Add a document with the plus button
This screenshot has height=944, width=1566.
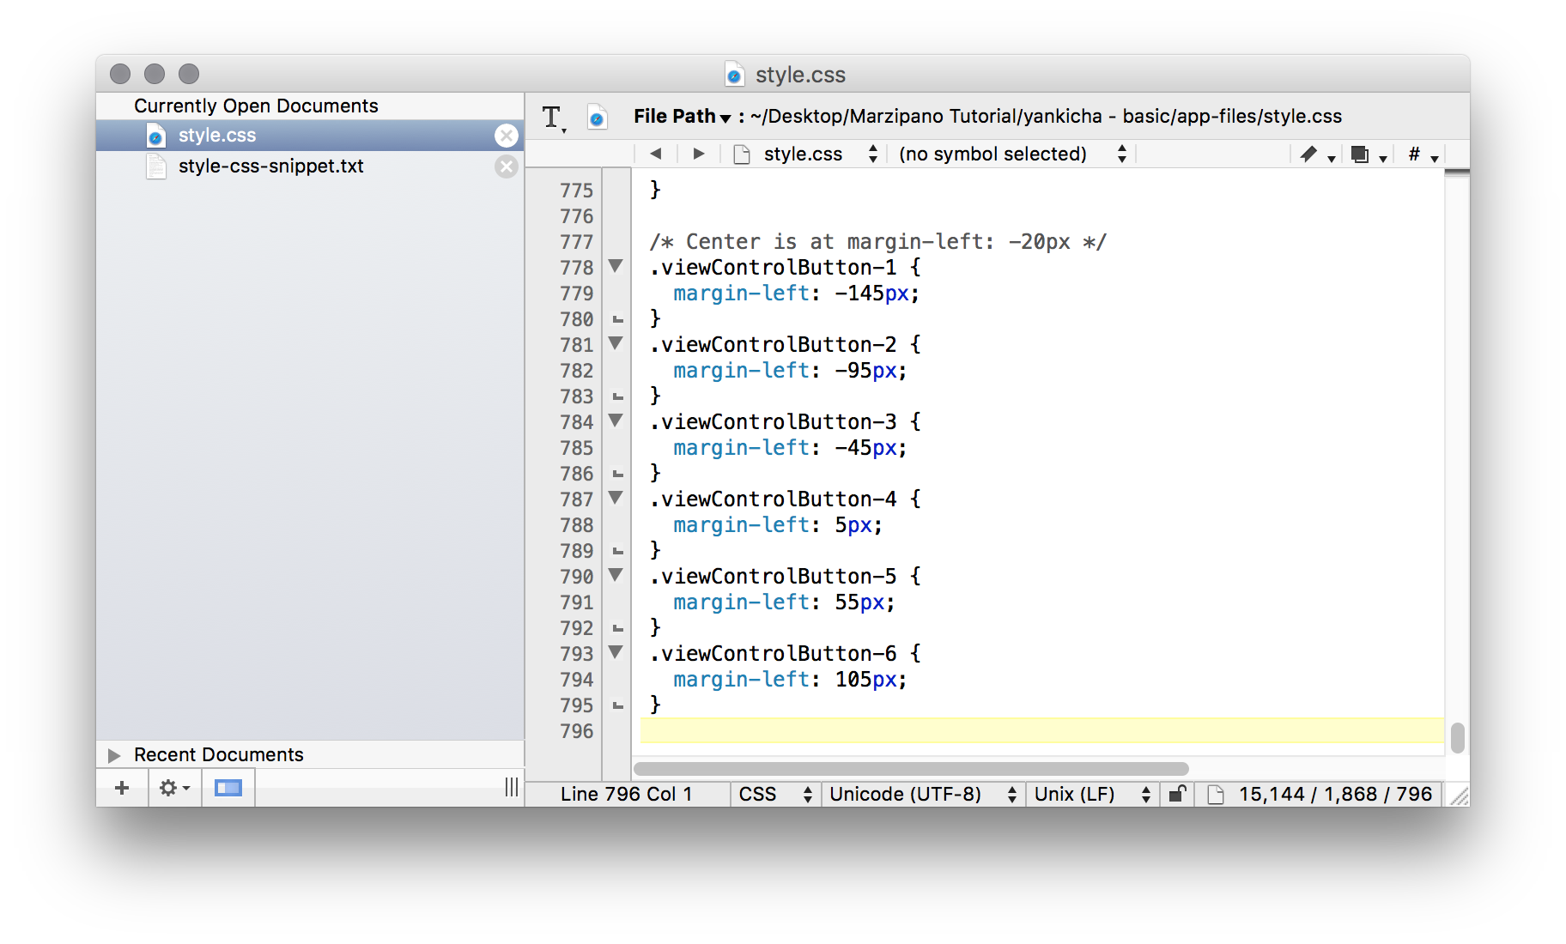pyautogui.click(x=122, y=788)
